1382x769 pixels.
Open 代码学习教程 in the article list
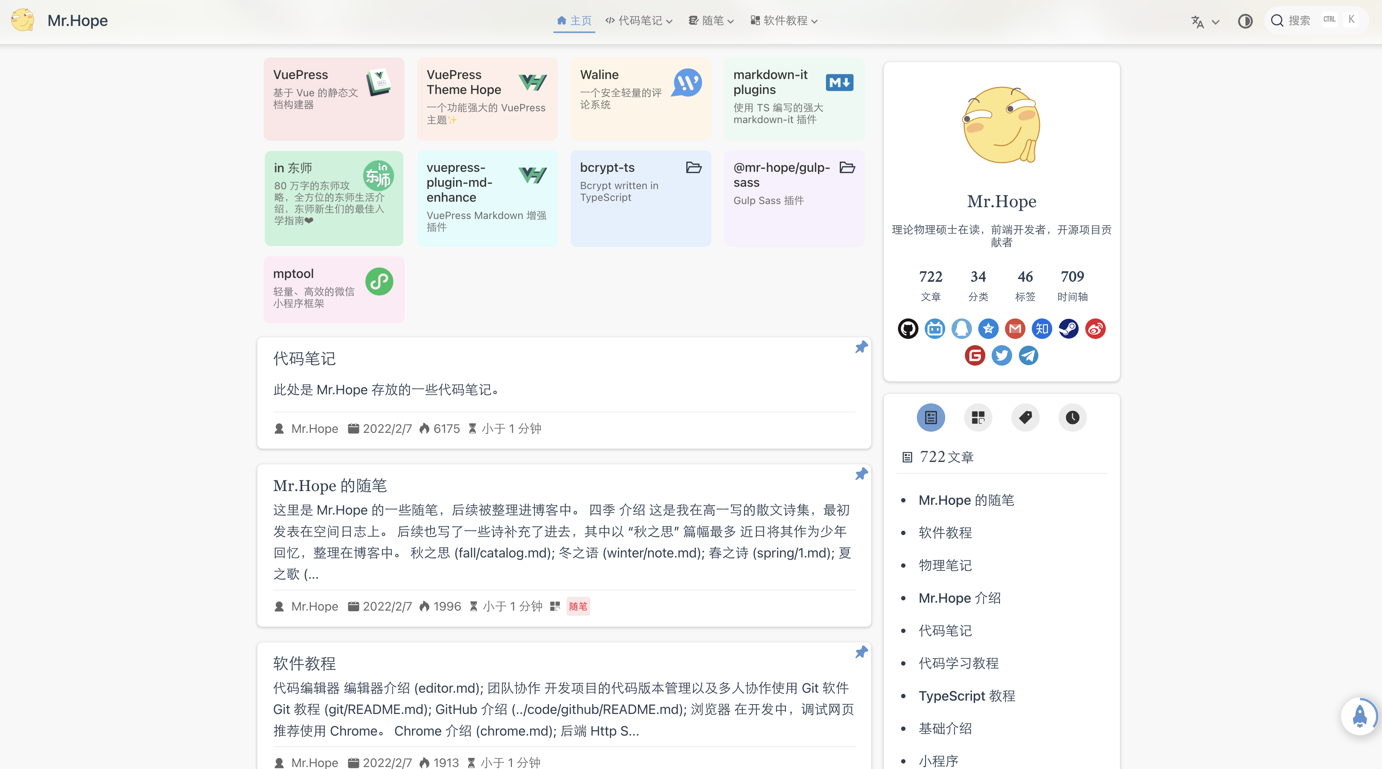pos(958,663)
